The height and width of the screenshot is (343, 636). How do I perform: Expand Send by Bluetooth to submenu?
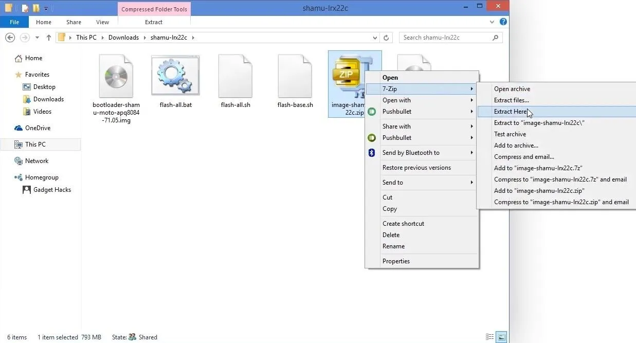click(x=422, y=153)
